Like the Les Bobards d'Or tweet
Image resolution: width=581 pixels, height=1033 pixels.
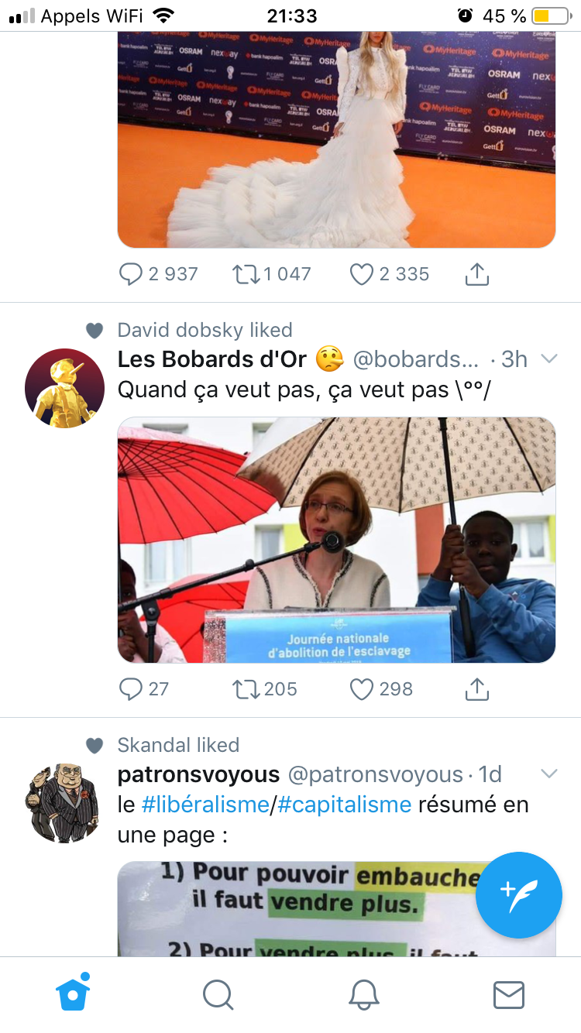tap(362, 689)
